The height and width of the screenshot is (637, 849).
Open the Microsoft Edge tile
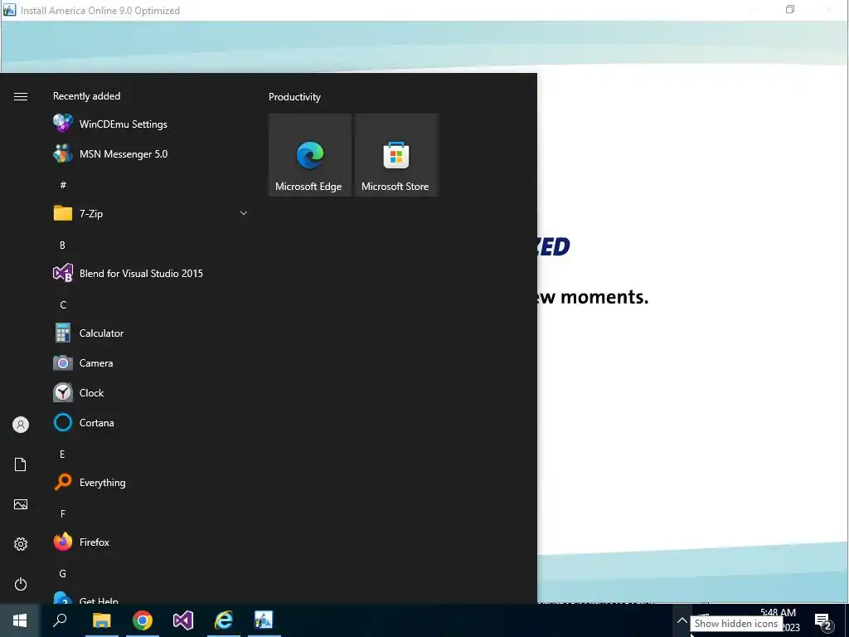310,155
